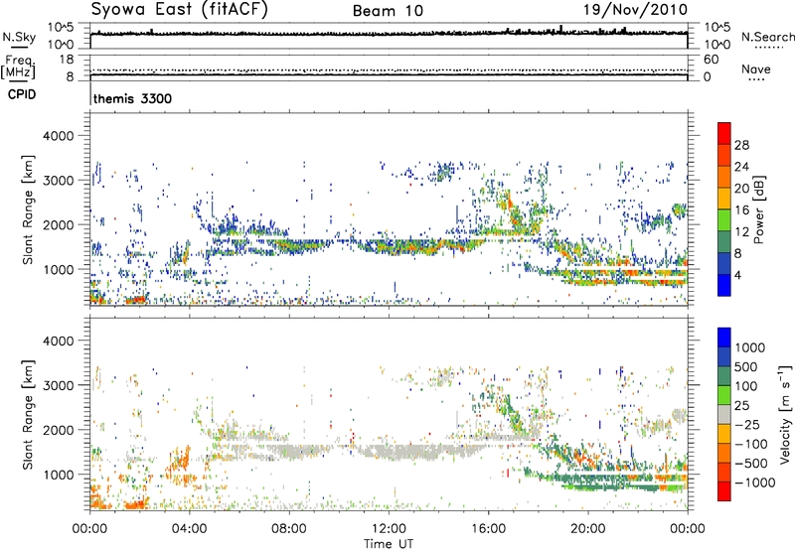Click the 'Time UT' axis label
The height and width of the screenshot is (550, 795).
tap(389, 544)
